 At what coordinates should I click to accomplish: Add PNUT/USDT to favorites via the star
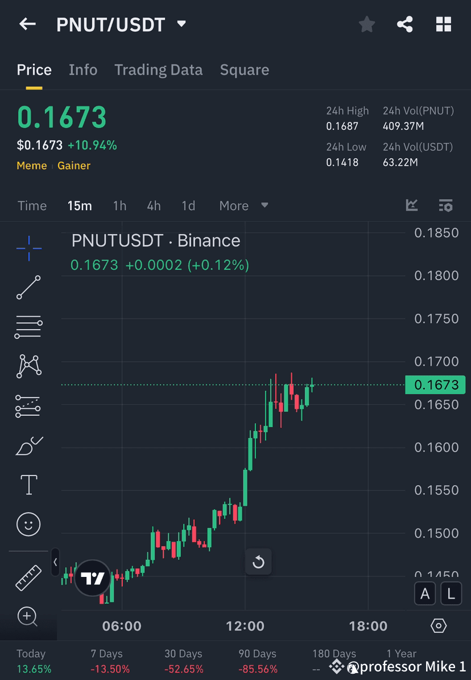coord(366,24)
